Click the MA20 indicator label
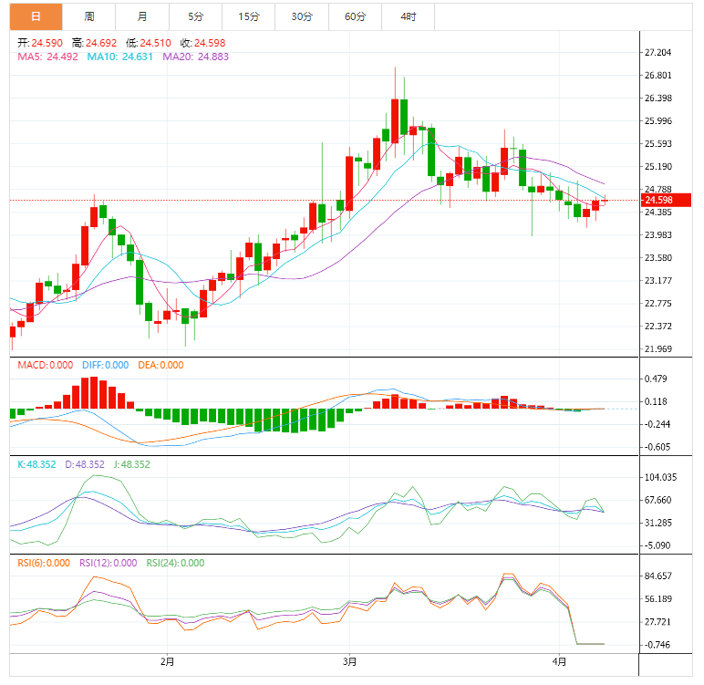Screen dimensions: 704x685 pos(195,57)
